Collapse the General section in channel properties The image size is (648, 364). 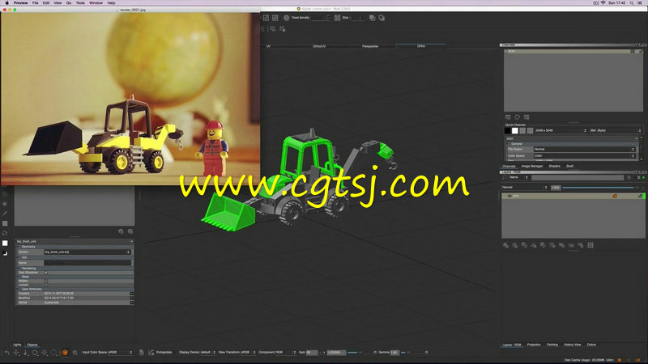click(x=509, y=144)
